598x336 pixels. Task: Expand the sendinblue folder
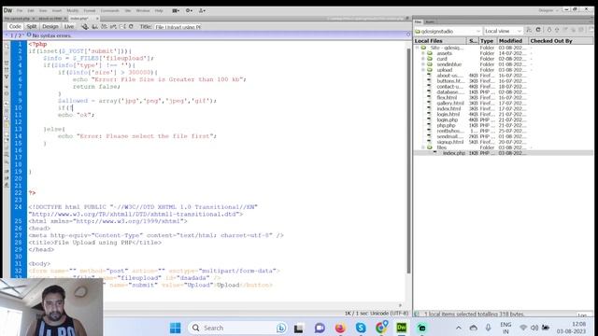pos(423,64)
